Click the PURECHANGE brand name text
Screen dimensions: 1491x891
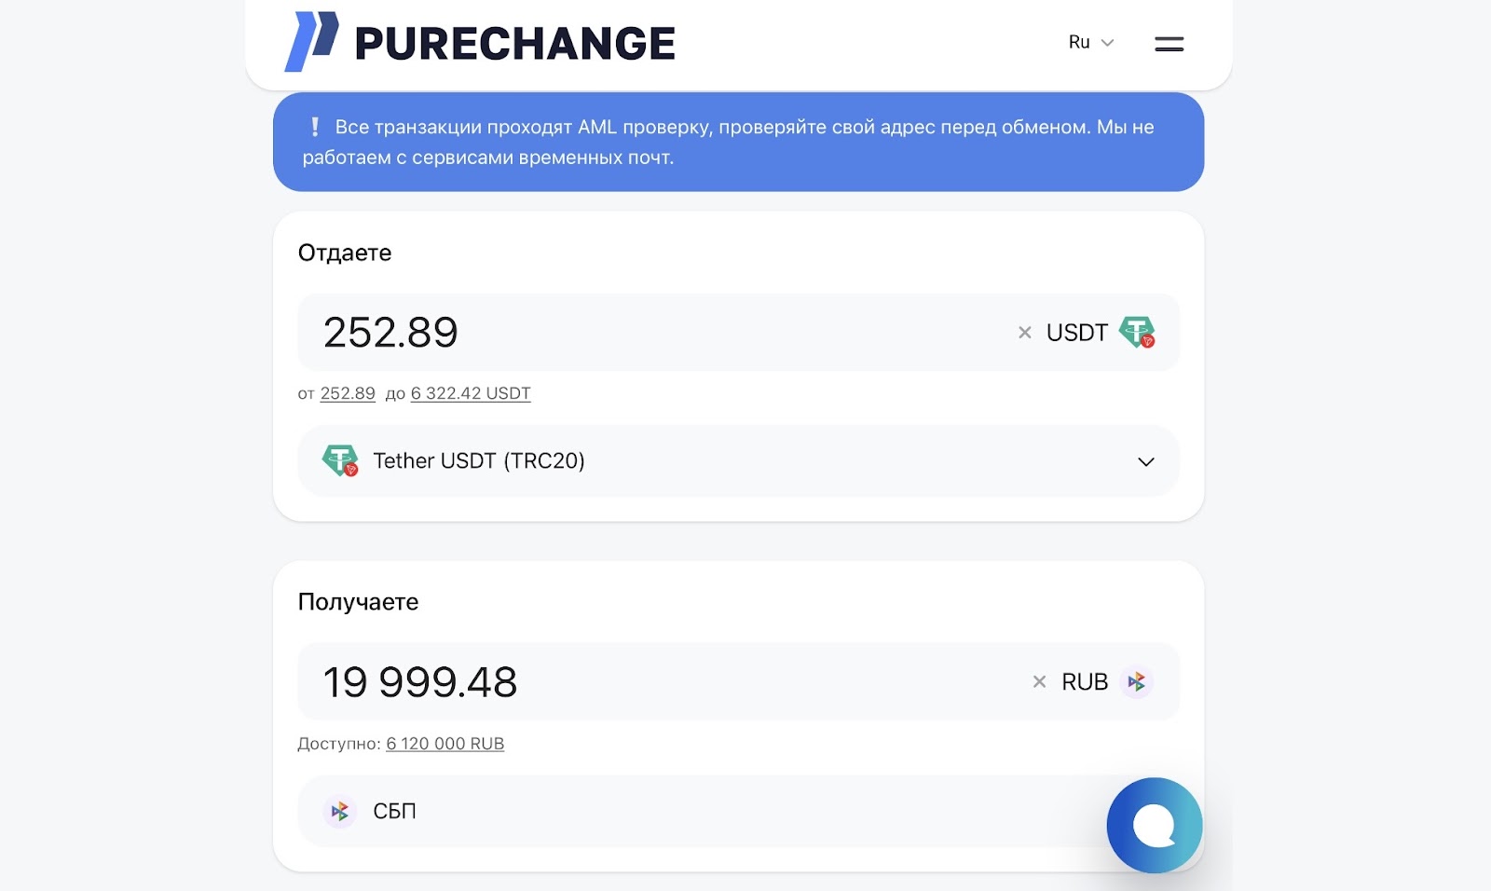tap(514, 44)
